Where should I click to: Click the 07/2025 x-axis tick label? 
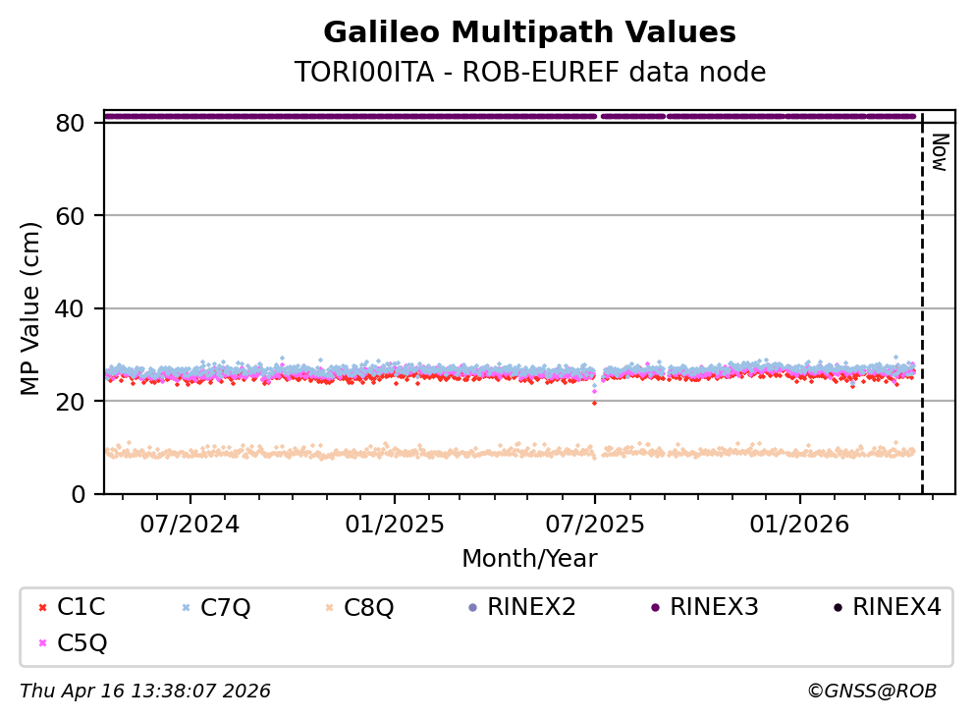pyautogui.click(x=594, y=524)
